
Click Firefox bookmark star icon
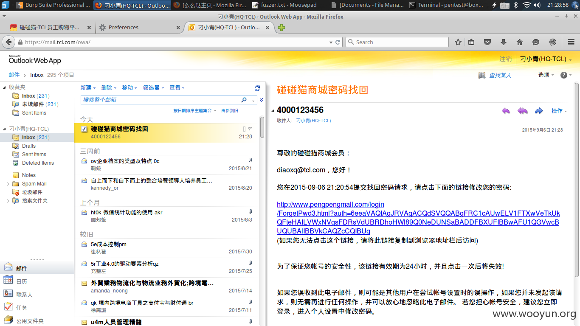(x=458, y=42)
